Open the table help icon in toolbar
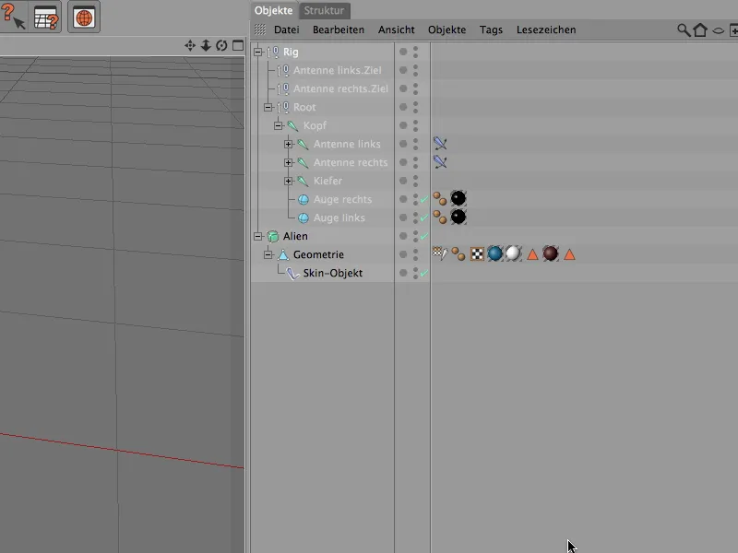The image size is (738, 553). pos(45,18)
